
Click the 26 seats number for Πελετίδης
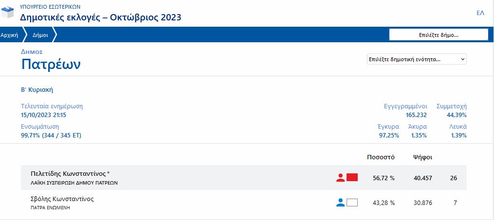[454, 178]
